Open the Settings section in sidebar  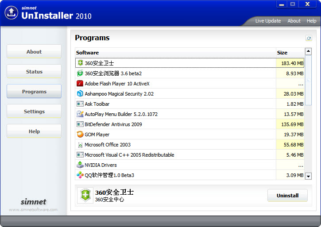34,112
